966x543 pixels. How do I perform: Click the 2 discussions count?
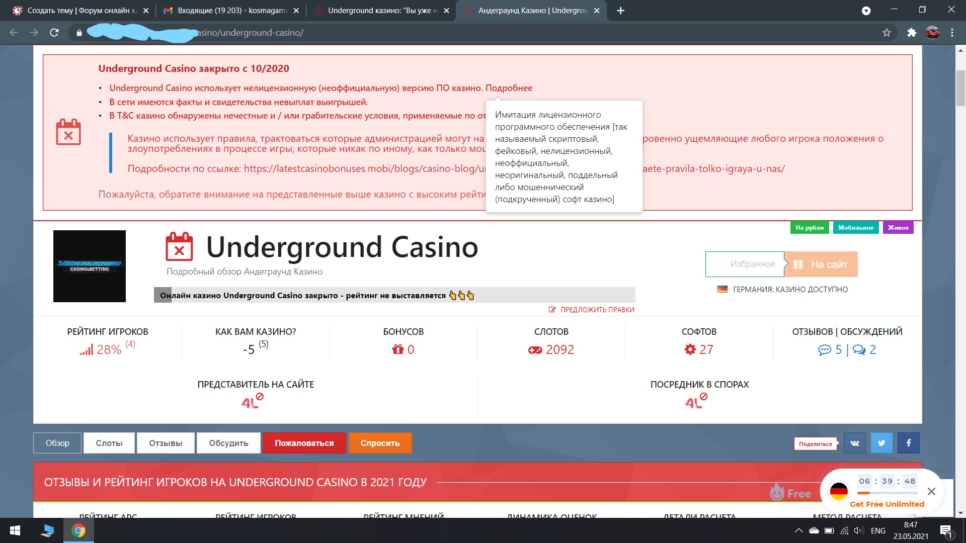[x=865, y=349]
